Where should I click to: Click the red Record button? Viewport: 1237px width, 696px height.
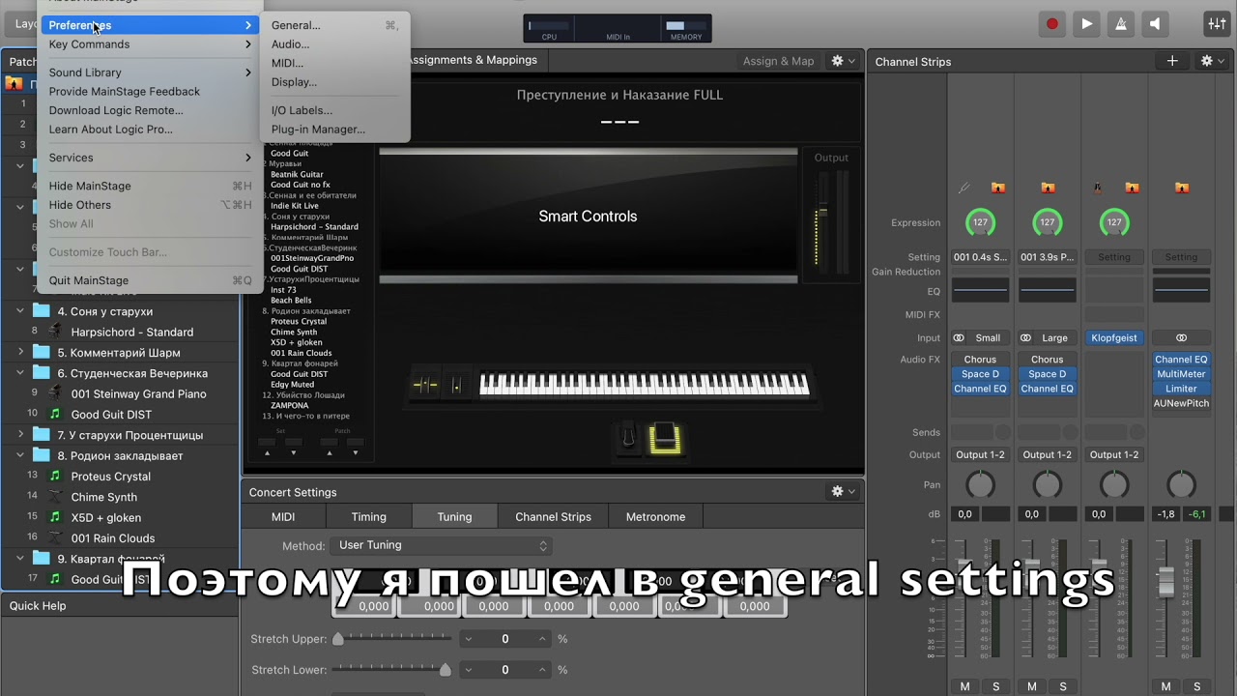click(x=1052, y=24)
